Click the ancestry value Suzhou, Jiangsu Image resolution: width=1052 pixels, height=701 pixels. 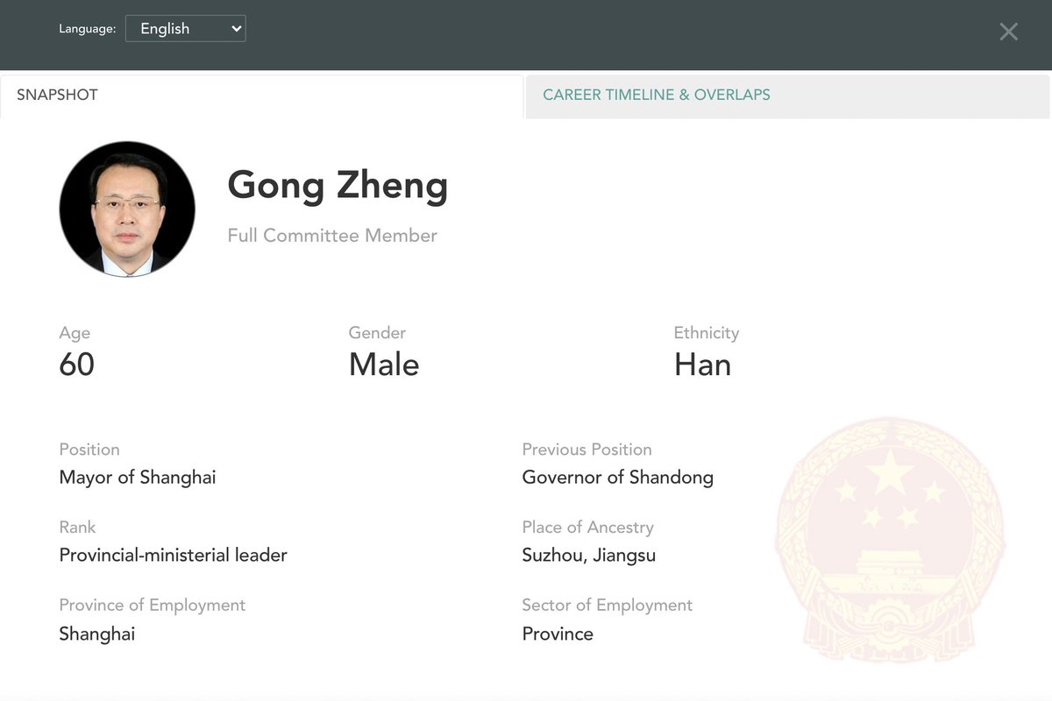589,556
